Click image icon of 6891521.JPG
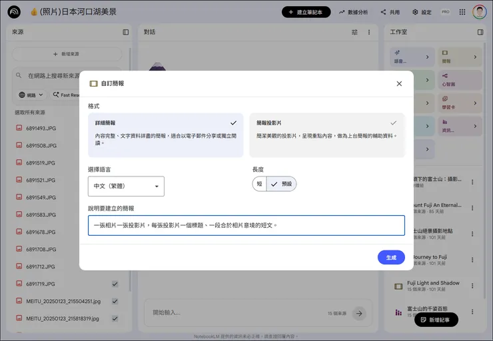The width and height of the screenshot is (493, 341). (19, 180)
